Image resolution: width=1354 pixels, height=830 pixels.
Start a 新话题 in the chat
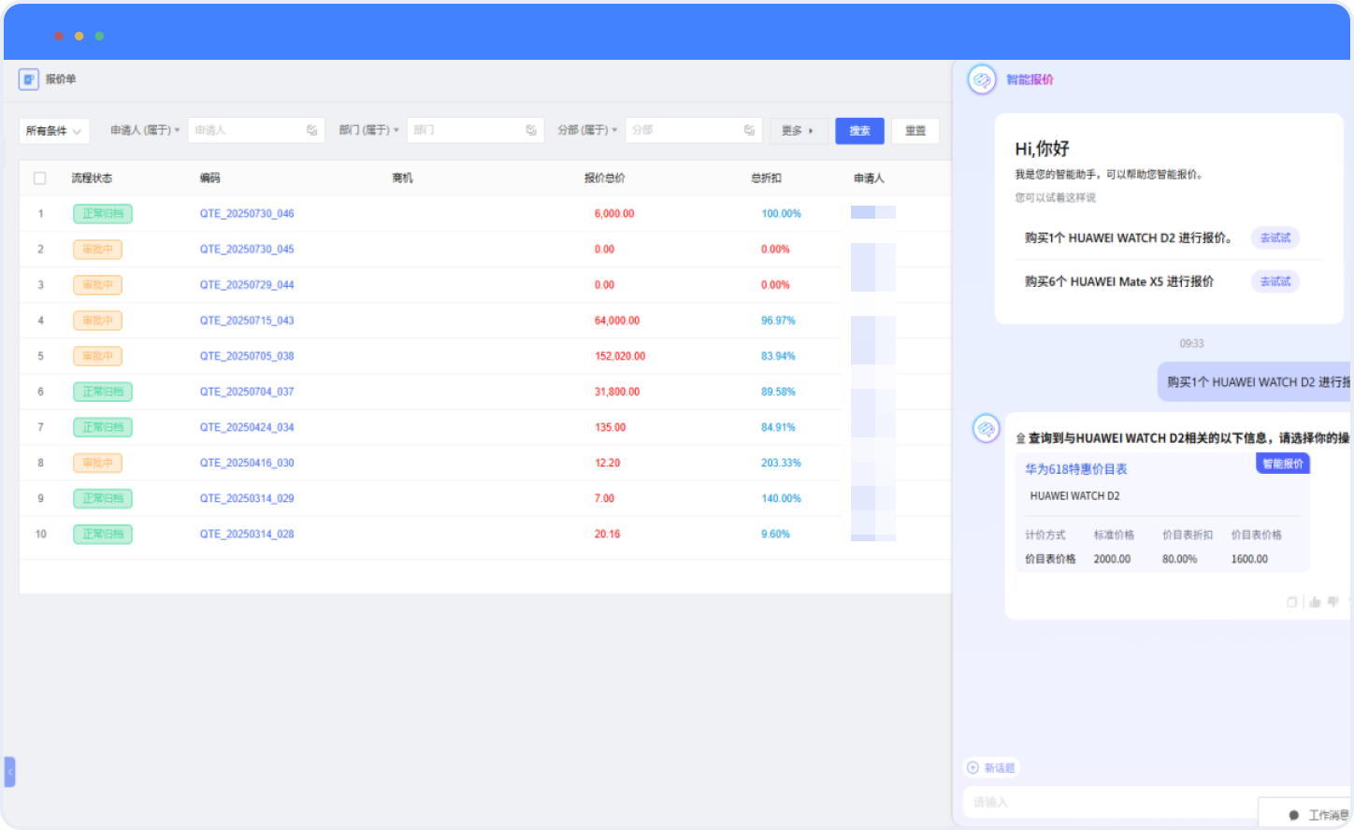coord(991,768)
